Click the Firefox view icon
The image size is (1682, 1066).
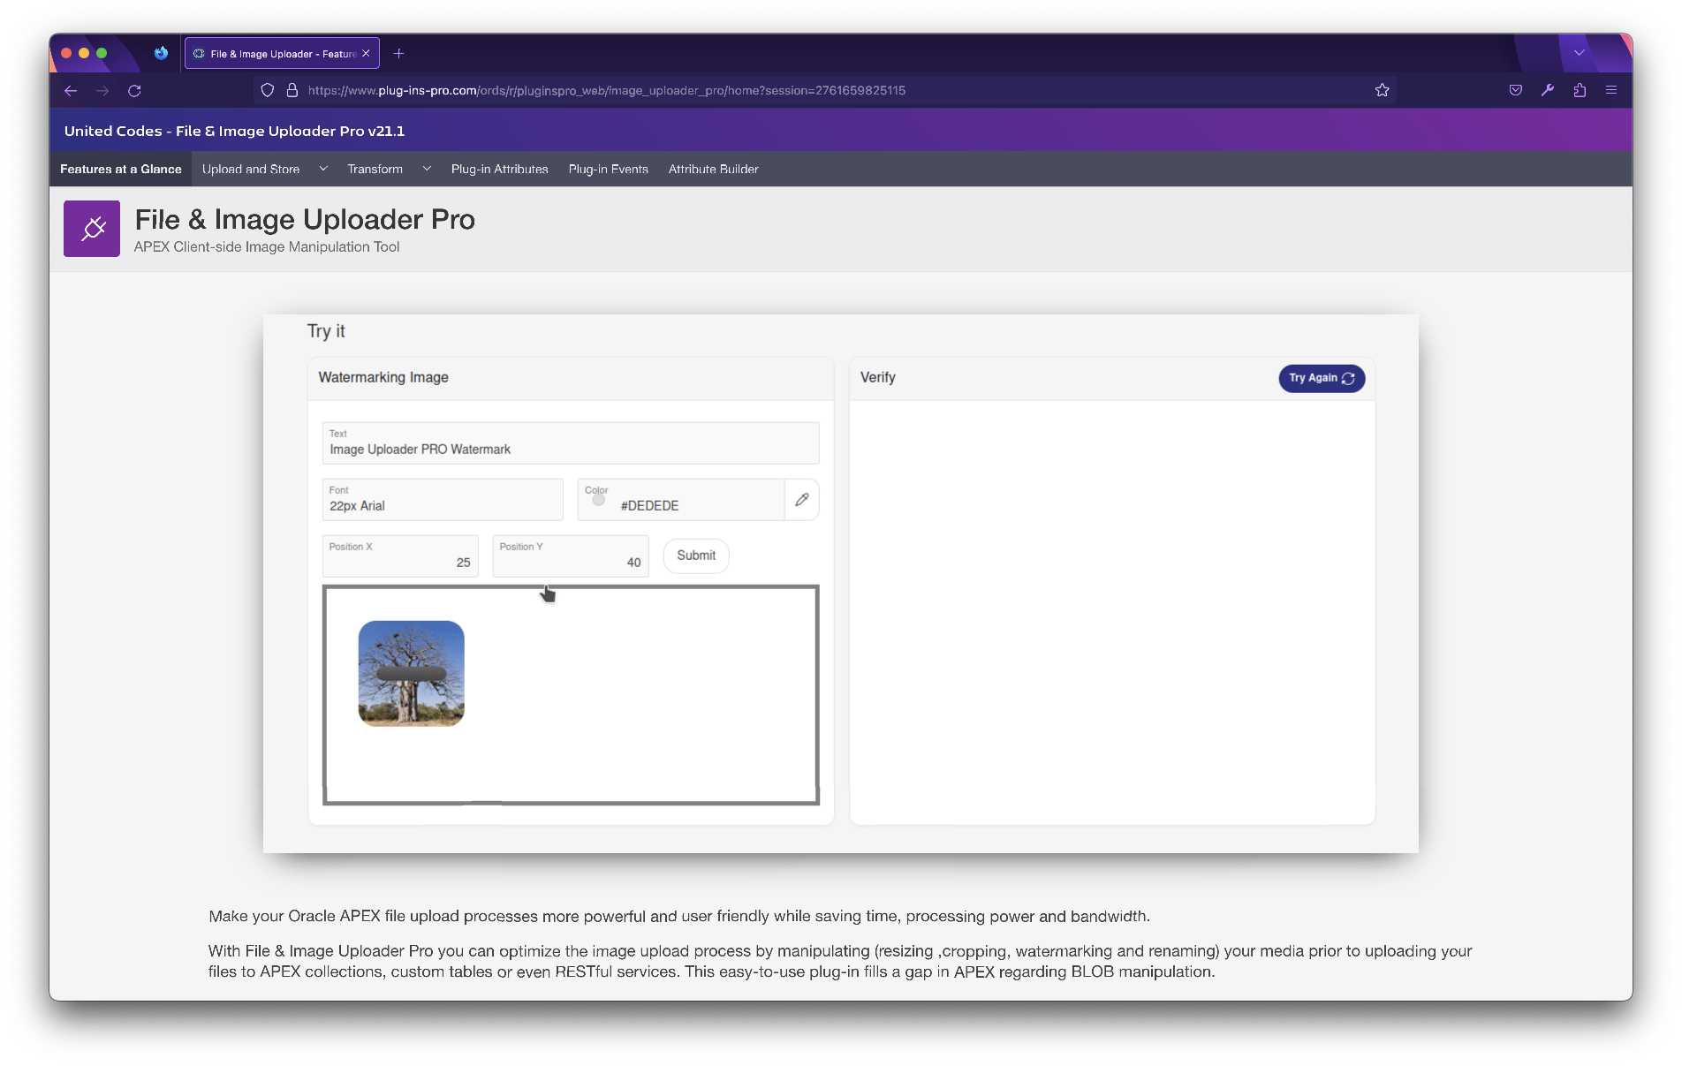click(161, 53)
